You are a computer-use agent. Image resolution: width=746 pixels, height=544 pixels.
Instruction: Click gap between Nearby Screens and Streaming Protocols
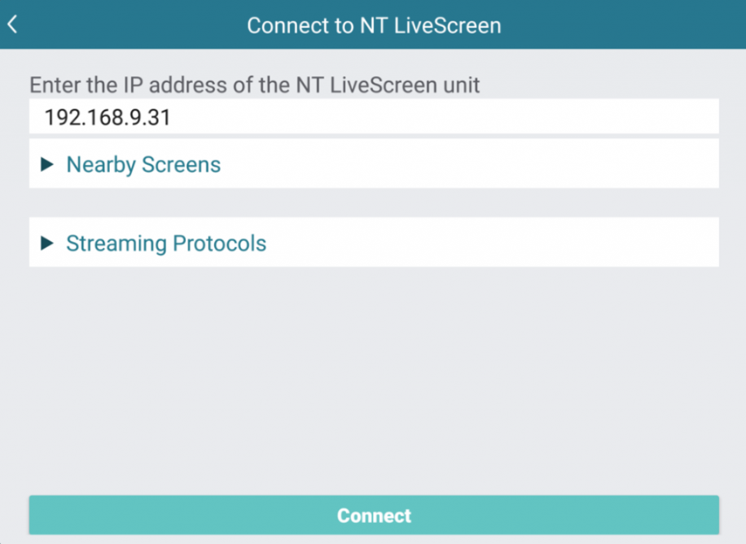pos(374,203)
